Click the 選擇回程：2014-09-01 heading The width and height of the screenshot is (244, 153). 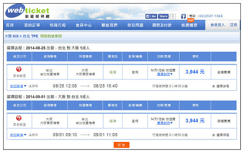coord(48,97)
